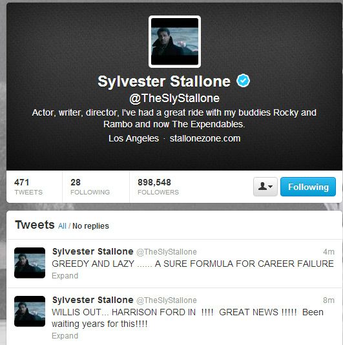Click the Los Angeles location text
This screenshot has width=343, height=345.
coord(134,139)
